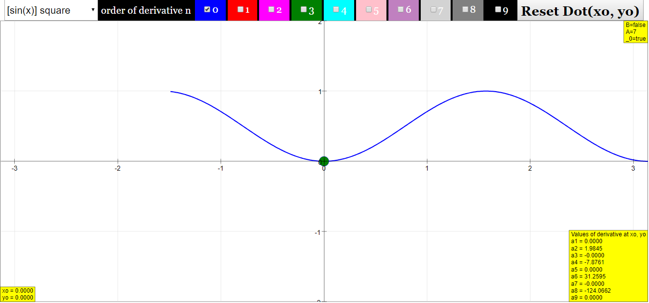Click the 'xo = 0.0000' readout
This screenshot has height=303, width=649.
pyautogui.click(x=18, y=291)
